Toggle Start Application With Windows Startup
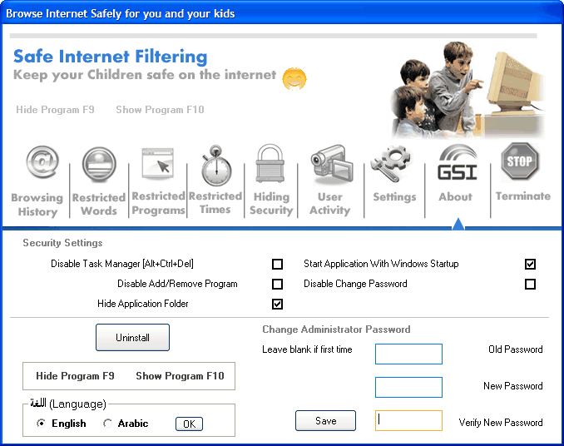Viewport: 564px width, 446px height. click(x=530, y=264)
